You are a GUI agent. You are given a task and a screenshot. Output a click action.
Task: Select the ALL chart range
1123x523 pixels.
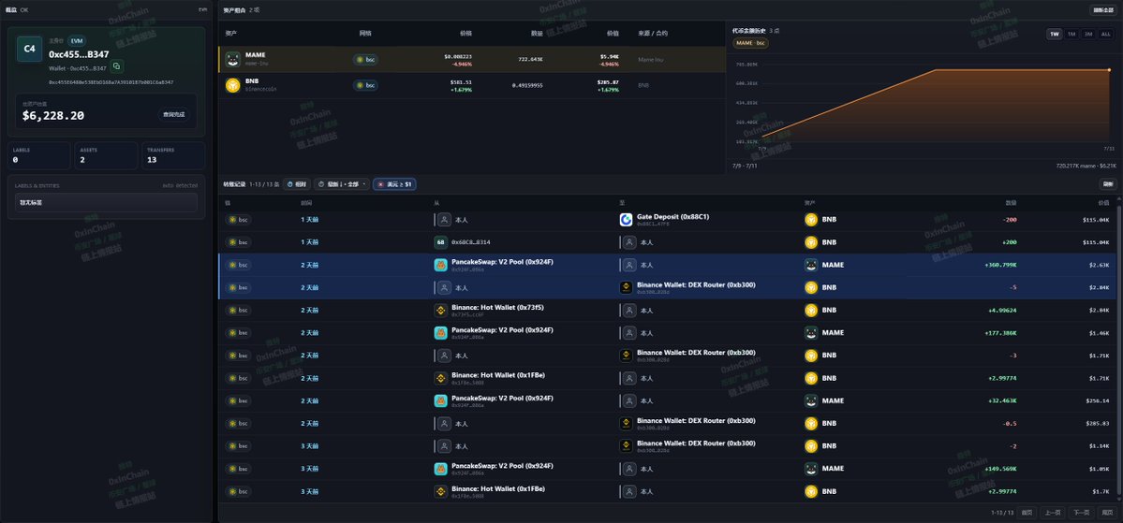point(1106,34)
